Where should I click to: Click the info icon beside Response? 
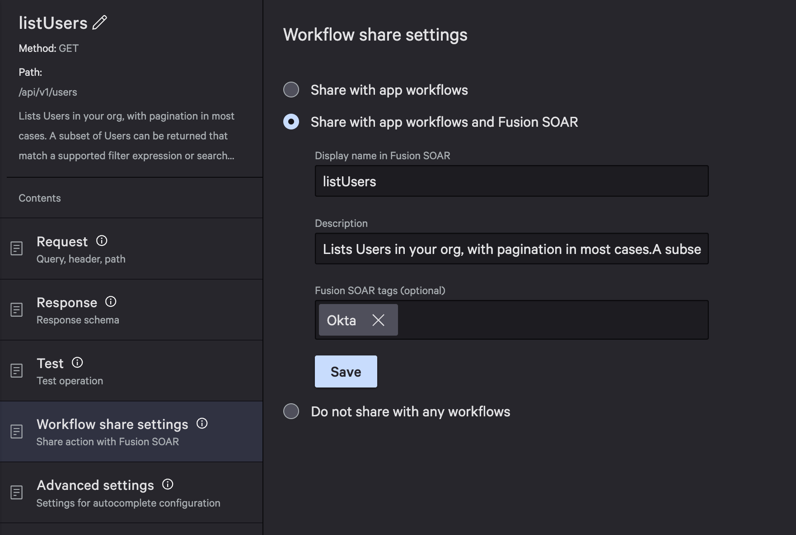pos(110,301)
